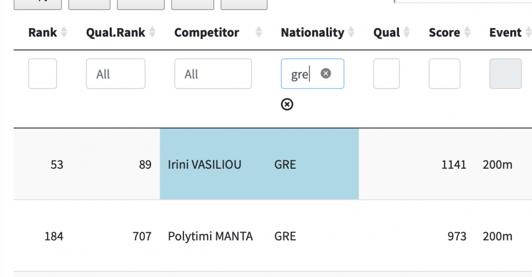Clear the Nationality filter text with x icon
The width and height of the screenshot is (532, 277).
click(x=326, y=74)
